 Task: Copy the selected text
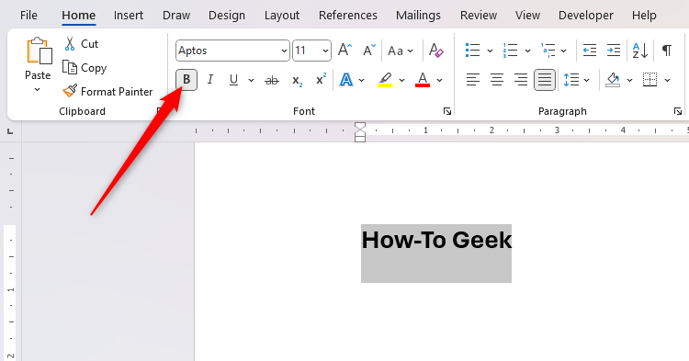click(85, 68)
